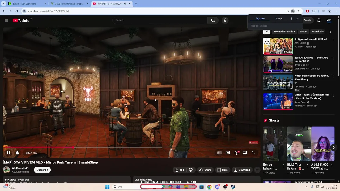The image size is (340, 191).
Task: Mute the video volume
Action: pos(17,153)
